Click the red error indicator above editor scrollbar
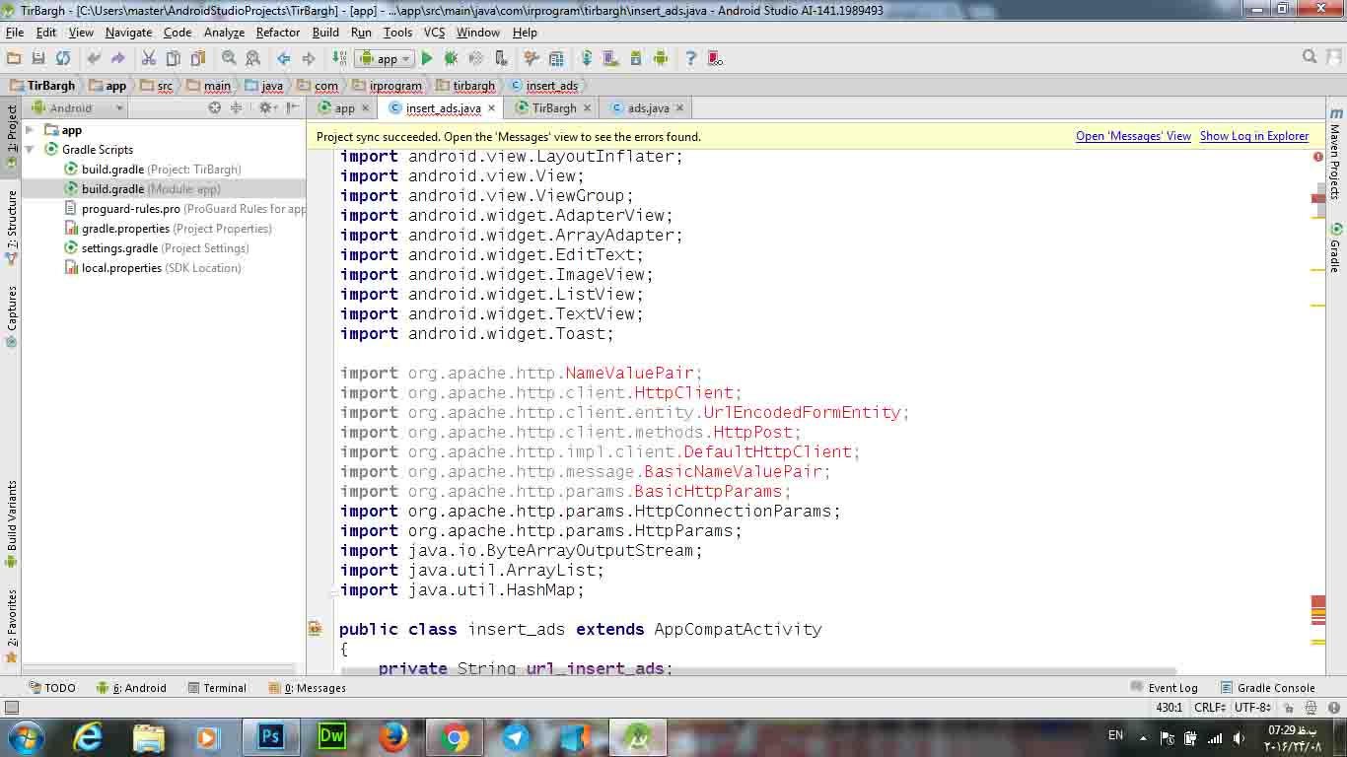 [x=1318, y=157]
